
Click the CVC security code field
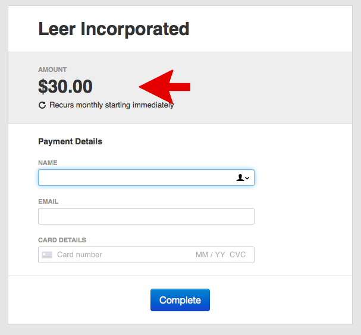click(237, 255)
